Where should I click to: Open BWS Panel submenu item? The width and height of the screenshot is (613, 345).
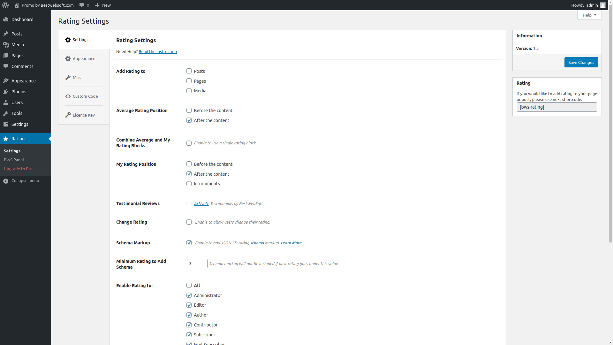14,160
